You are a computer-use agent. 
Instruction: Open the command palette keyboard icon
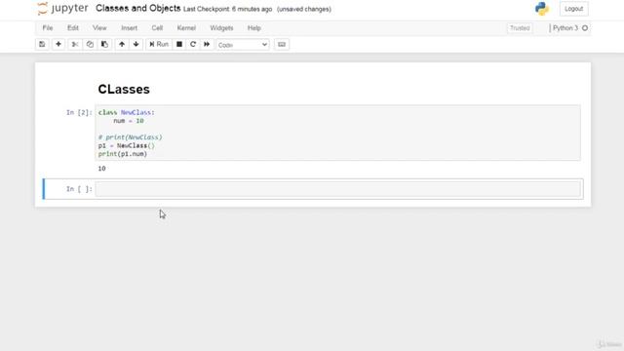pyautogui.click(x=282, y=44)
